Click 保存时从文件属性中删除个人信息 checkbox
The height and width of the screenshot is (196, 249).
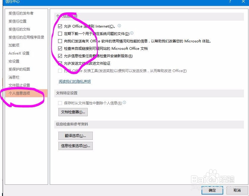coord(60,103)
